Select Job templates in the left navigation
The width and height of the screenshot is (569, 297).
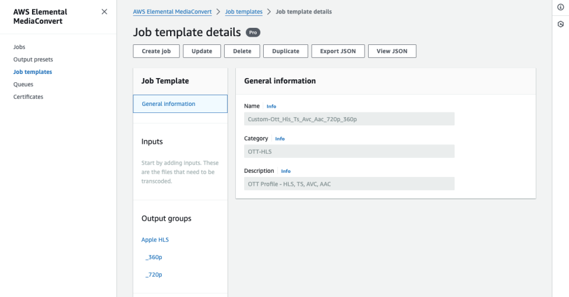(x=33, y=72)
